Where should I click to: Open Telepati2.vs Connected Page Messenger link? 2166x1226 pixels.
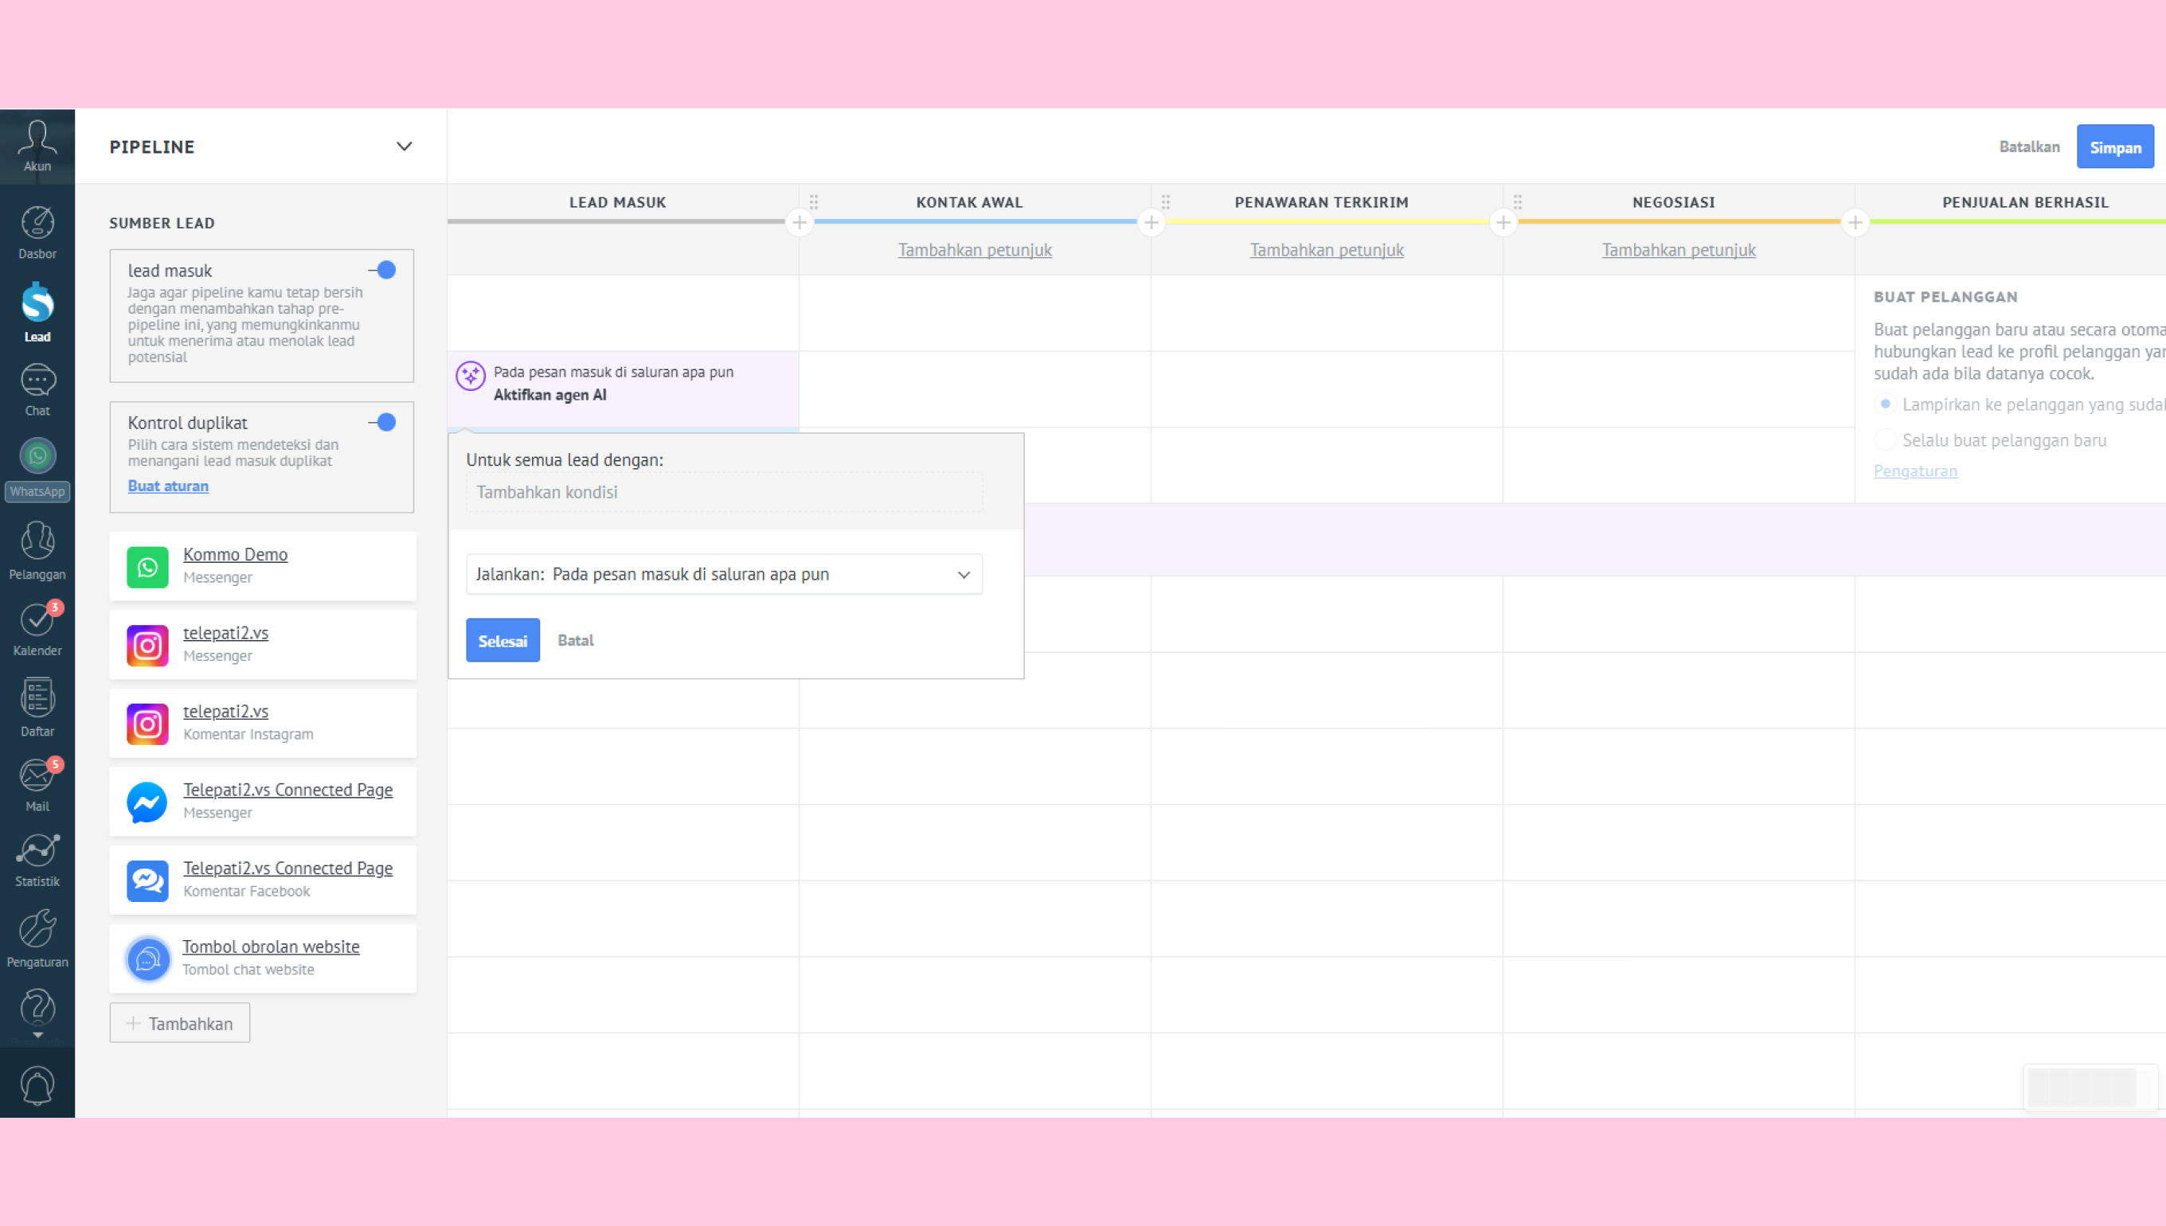pos(288,790)
